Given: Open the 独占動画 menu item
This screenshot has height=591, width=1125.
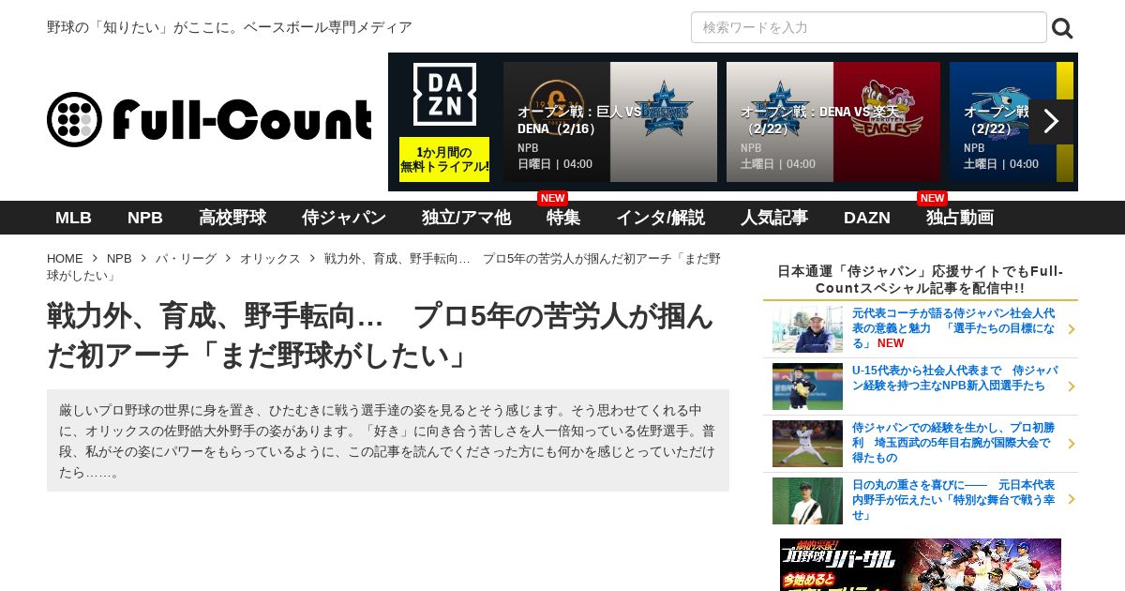Looking at the screenshot, I should [x=960, y=218].
